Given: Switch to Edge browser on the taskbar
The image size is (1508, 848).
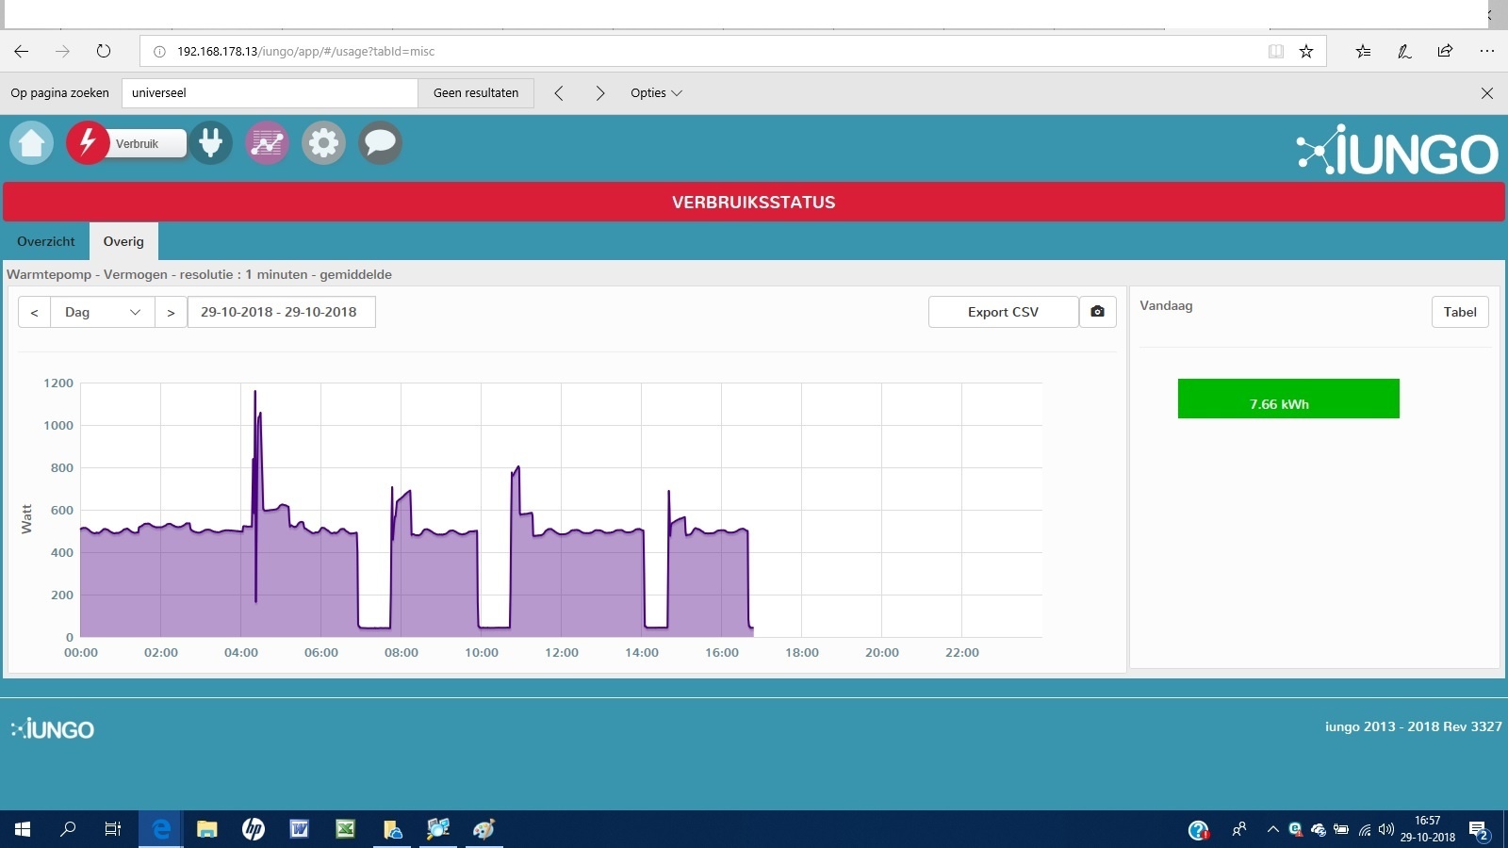Looking at the screenshot, I should (x=161, y=829).
